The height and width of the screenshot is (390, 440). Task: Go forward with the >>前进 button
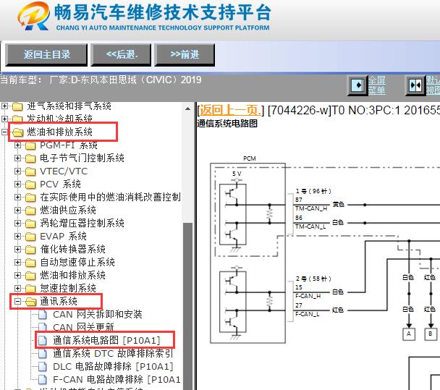pos(185,55)
